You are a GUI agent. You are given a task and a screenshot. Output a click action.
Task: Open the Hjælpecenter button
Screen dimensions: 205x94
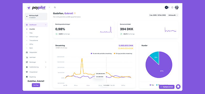point(167,87)
